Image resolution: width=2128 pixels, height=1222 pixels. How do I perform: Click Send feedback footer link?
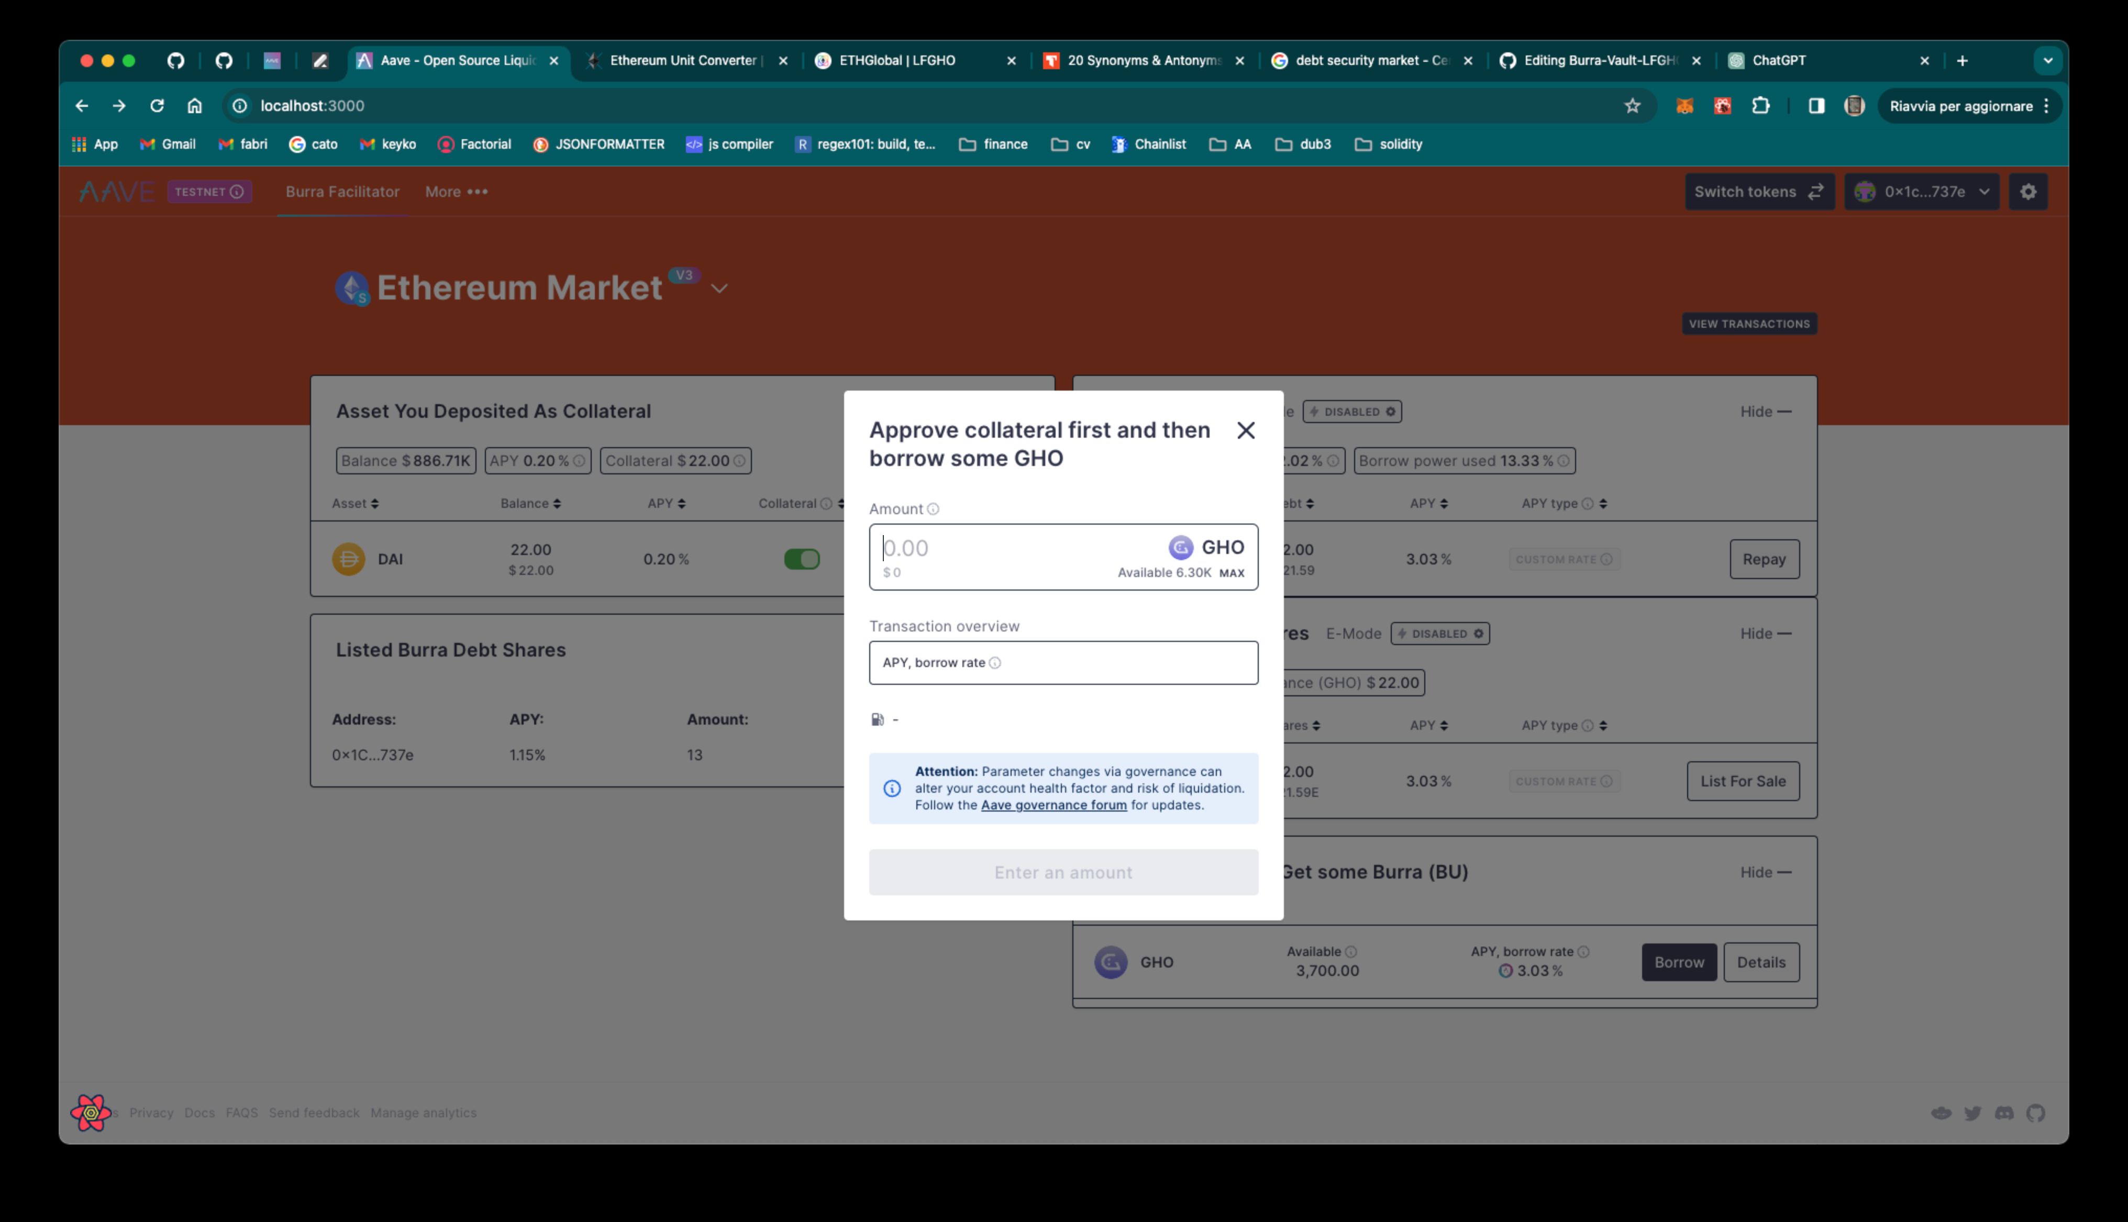(314, 1113)
